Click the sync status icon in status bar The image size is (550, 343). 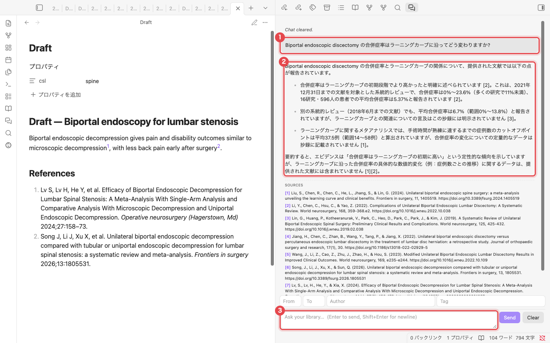coord(542,338)
